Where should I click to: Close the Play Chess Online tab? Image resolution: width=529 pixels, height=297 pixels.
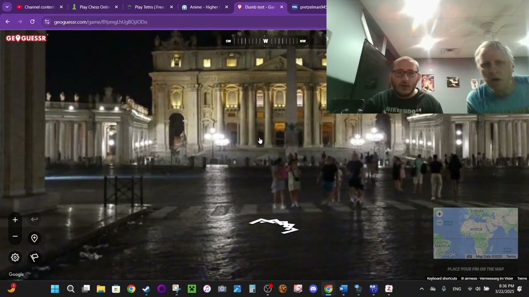(x=116, y=7)
